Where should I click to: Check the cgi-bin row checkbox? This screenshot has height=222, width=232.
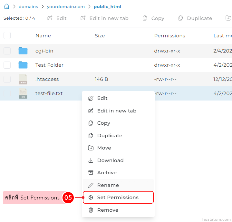(7, 51)
